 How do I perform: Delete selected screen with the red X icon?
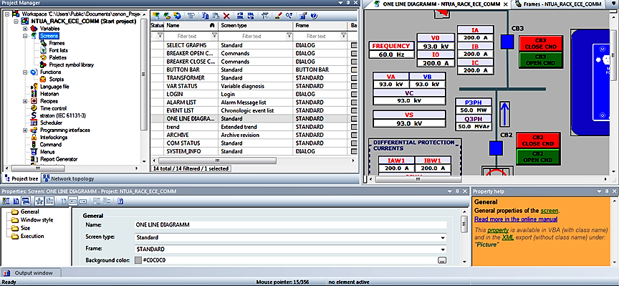point(226,16)
